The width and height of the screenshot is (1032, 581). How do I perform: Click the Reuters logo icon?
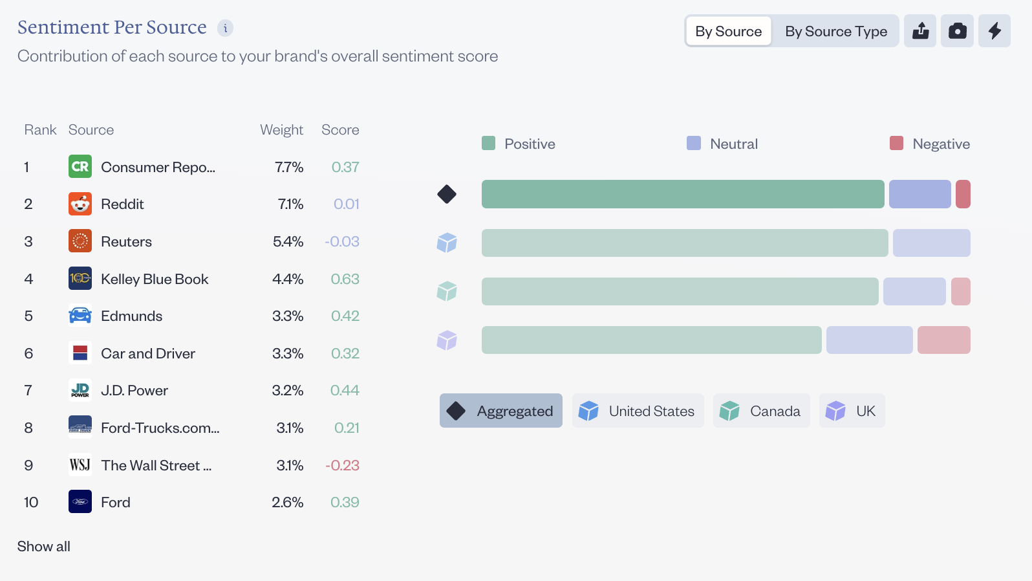point(80,241)
